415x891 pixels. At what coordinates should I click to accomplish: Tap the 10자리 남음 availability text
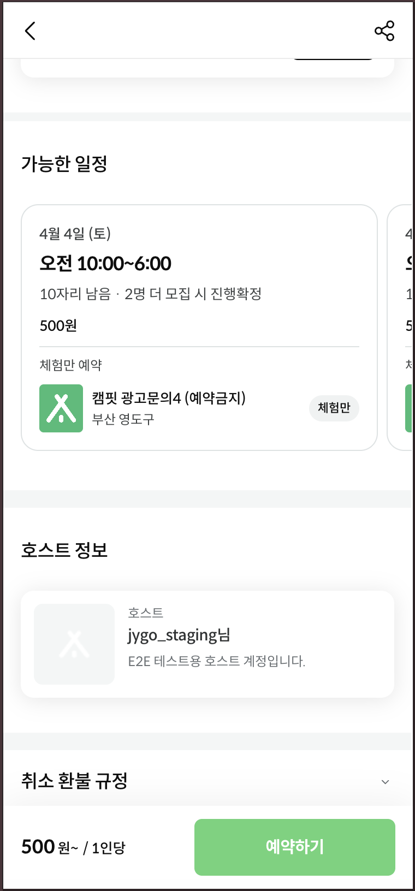[75, 294]
